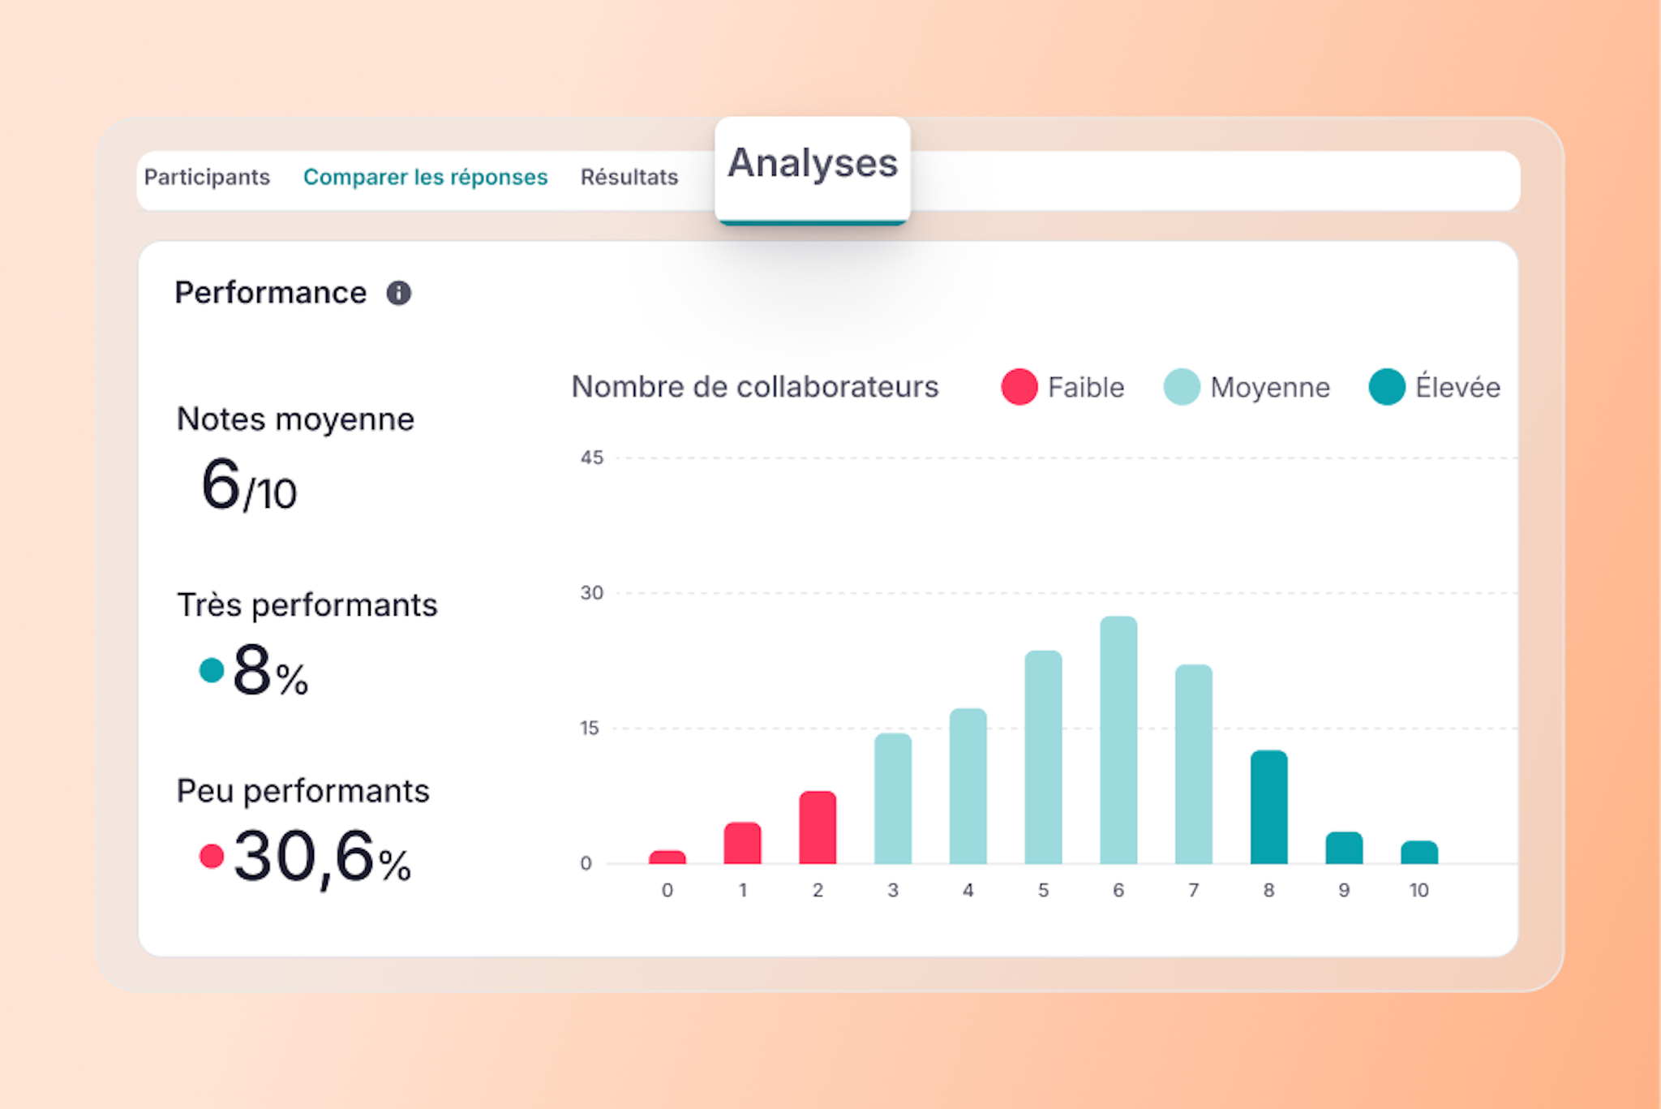Click the tallest bar for score 6
Viewport: 1661px width, 1109px height.
click(1118, 740)
